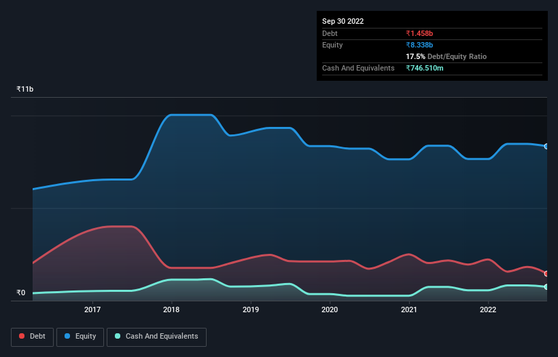Click the Debt label in the tooltip
The height and width of the screenshot is (357, 558).
[x=330, y=33]
